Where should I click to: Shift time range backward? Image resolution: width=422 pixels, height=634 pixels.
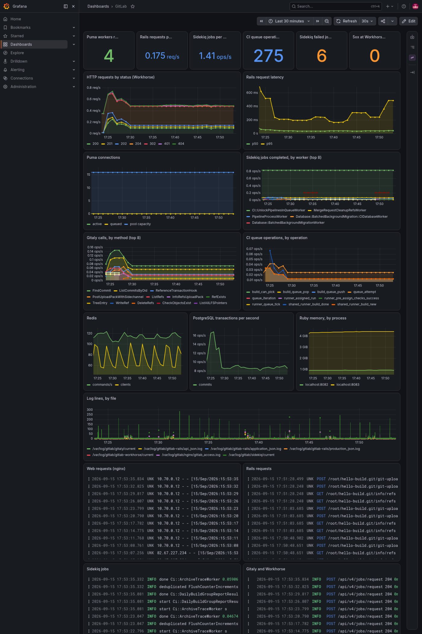pyautogui.click(x=261, y=21)
